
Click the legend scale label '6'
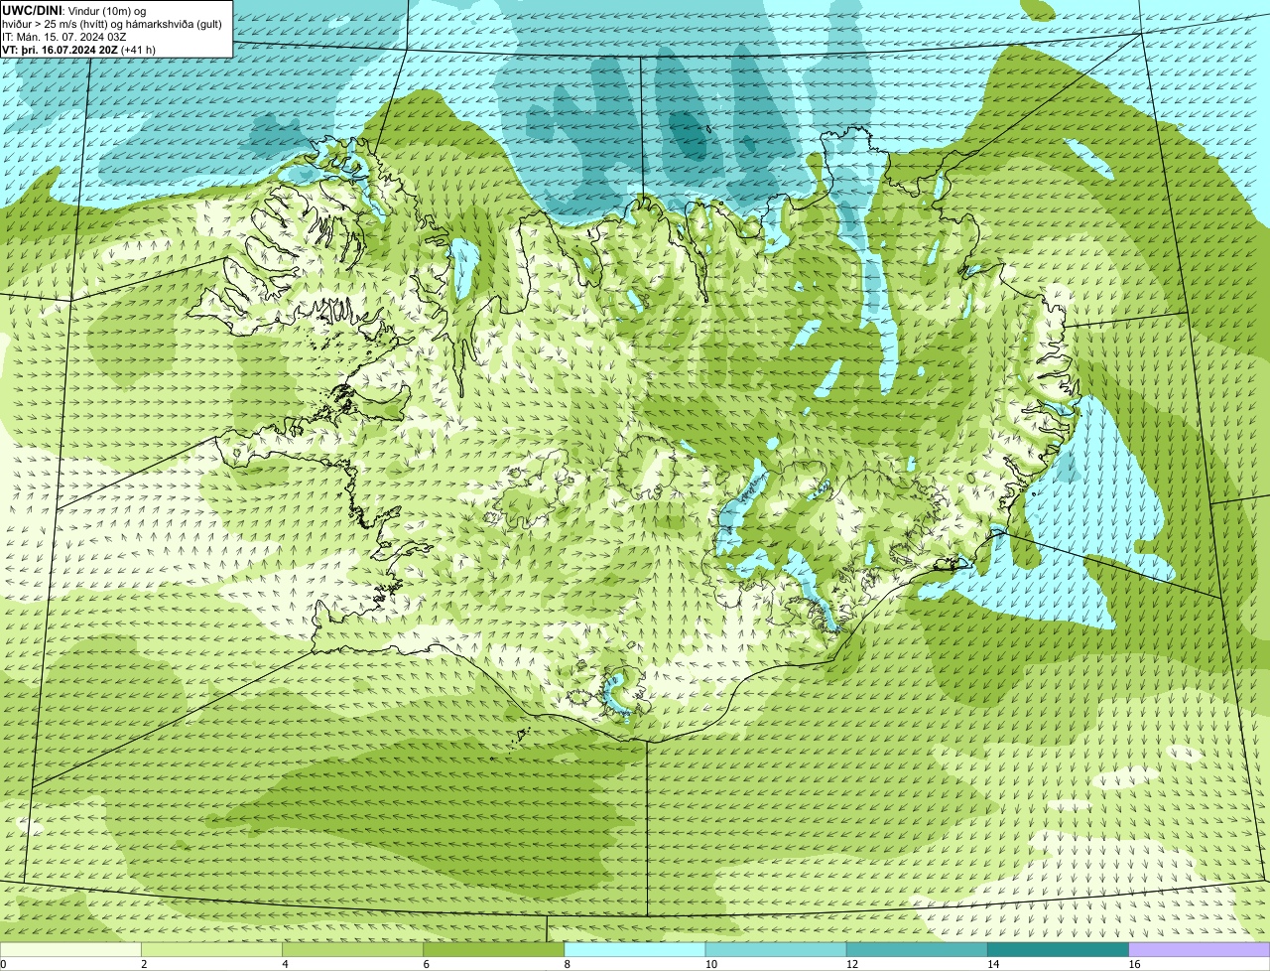[427, 964]
